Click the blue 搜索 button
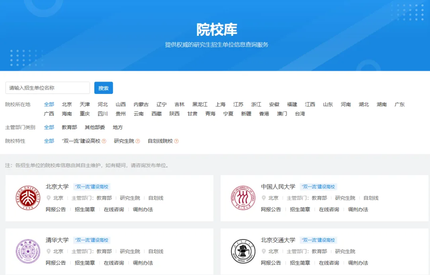The image size is (430, 275). click(104, 88)
